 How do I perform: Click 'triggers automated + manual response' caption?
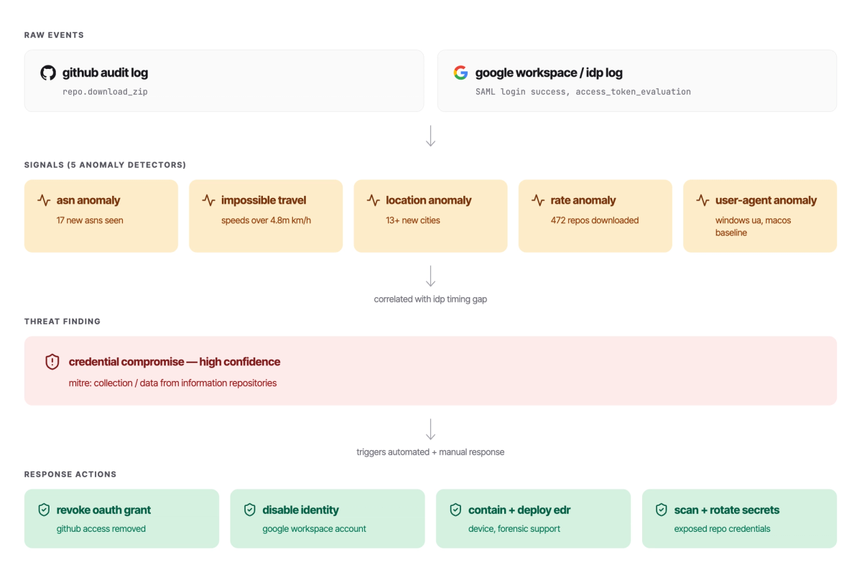coord(430,452)
